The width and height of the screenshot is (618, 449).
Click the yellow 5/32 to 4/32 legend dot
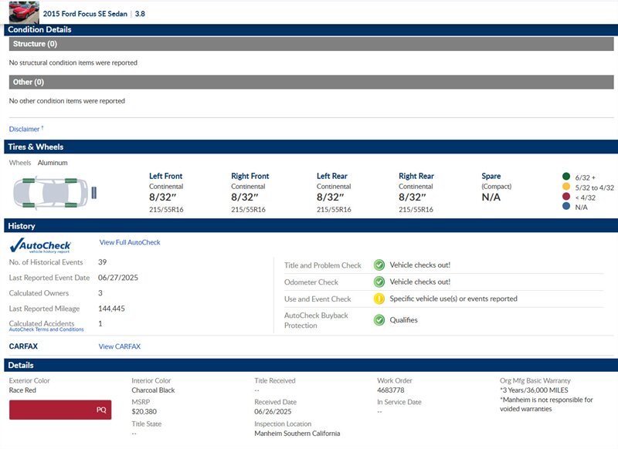pyautogui.click(x=566, y=187)
